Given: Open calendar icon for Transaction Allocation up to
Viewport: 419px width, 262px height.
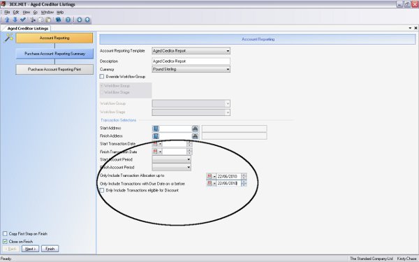Looking at the screenshot, I should 209,177.
